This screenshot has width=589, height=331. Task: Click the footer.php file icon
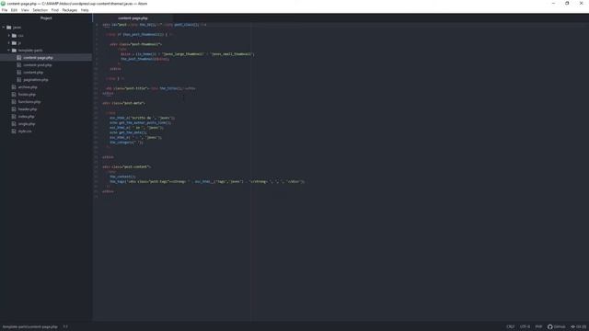point(14,95)
